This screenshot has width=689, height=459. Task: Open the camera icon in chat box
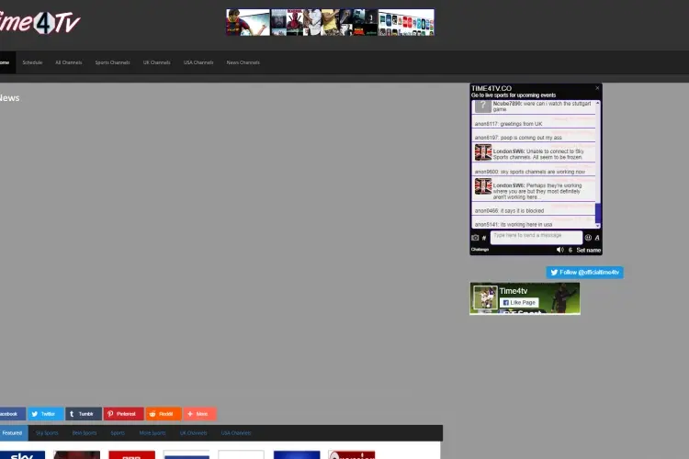pyautogui.click(x=475, y=238)
